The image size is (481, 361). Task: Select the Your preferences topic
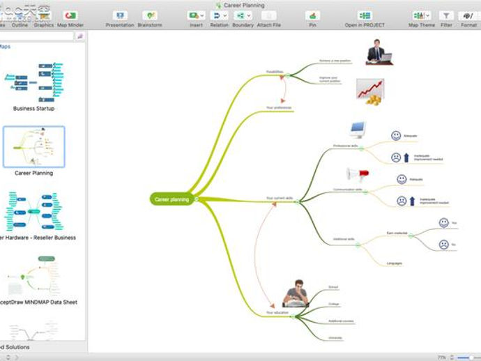(279, 107)
